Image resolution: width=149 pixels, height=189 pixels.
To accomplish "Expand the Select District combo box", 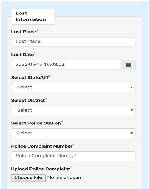I will [x=73, y=111].
